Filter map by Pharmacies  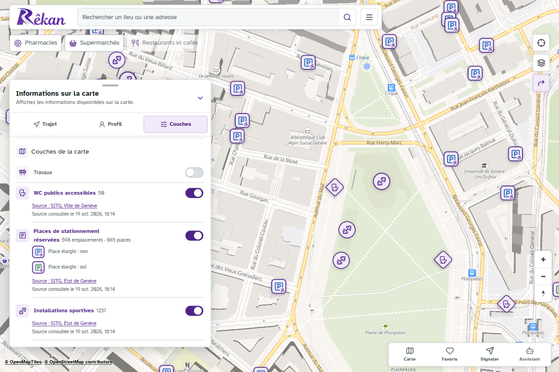click(36, 43)
